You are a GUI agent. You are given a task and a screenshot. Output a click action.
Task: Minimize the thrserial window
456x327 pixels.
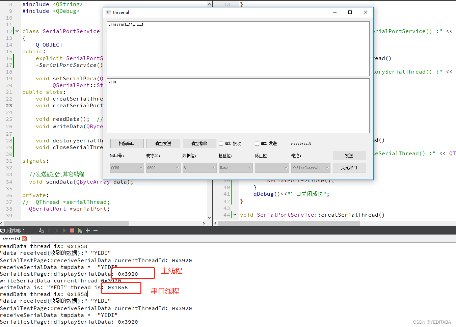[x=335, y=12]
